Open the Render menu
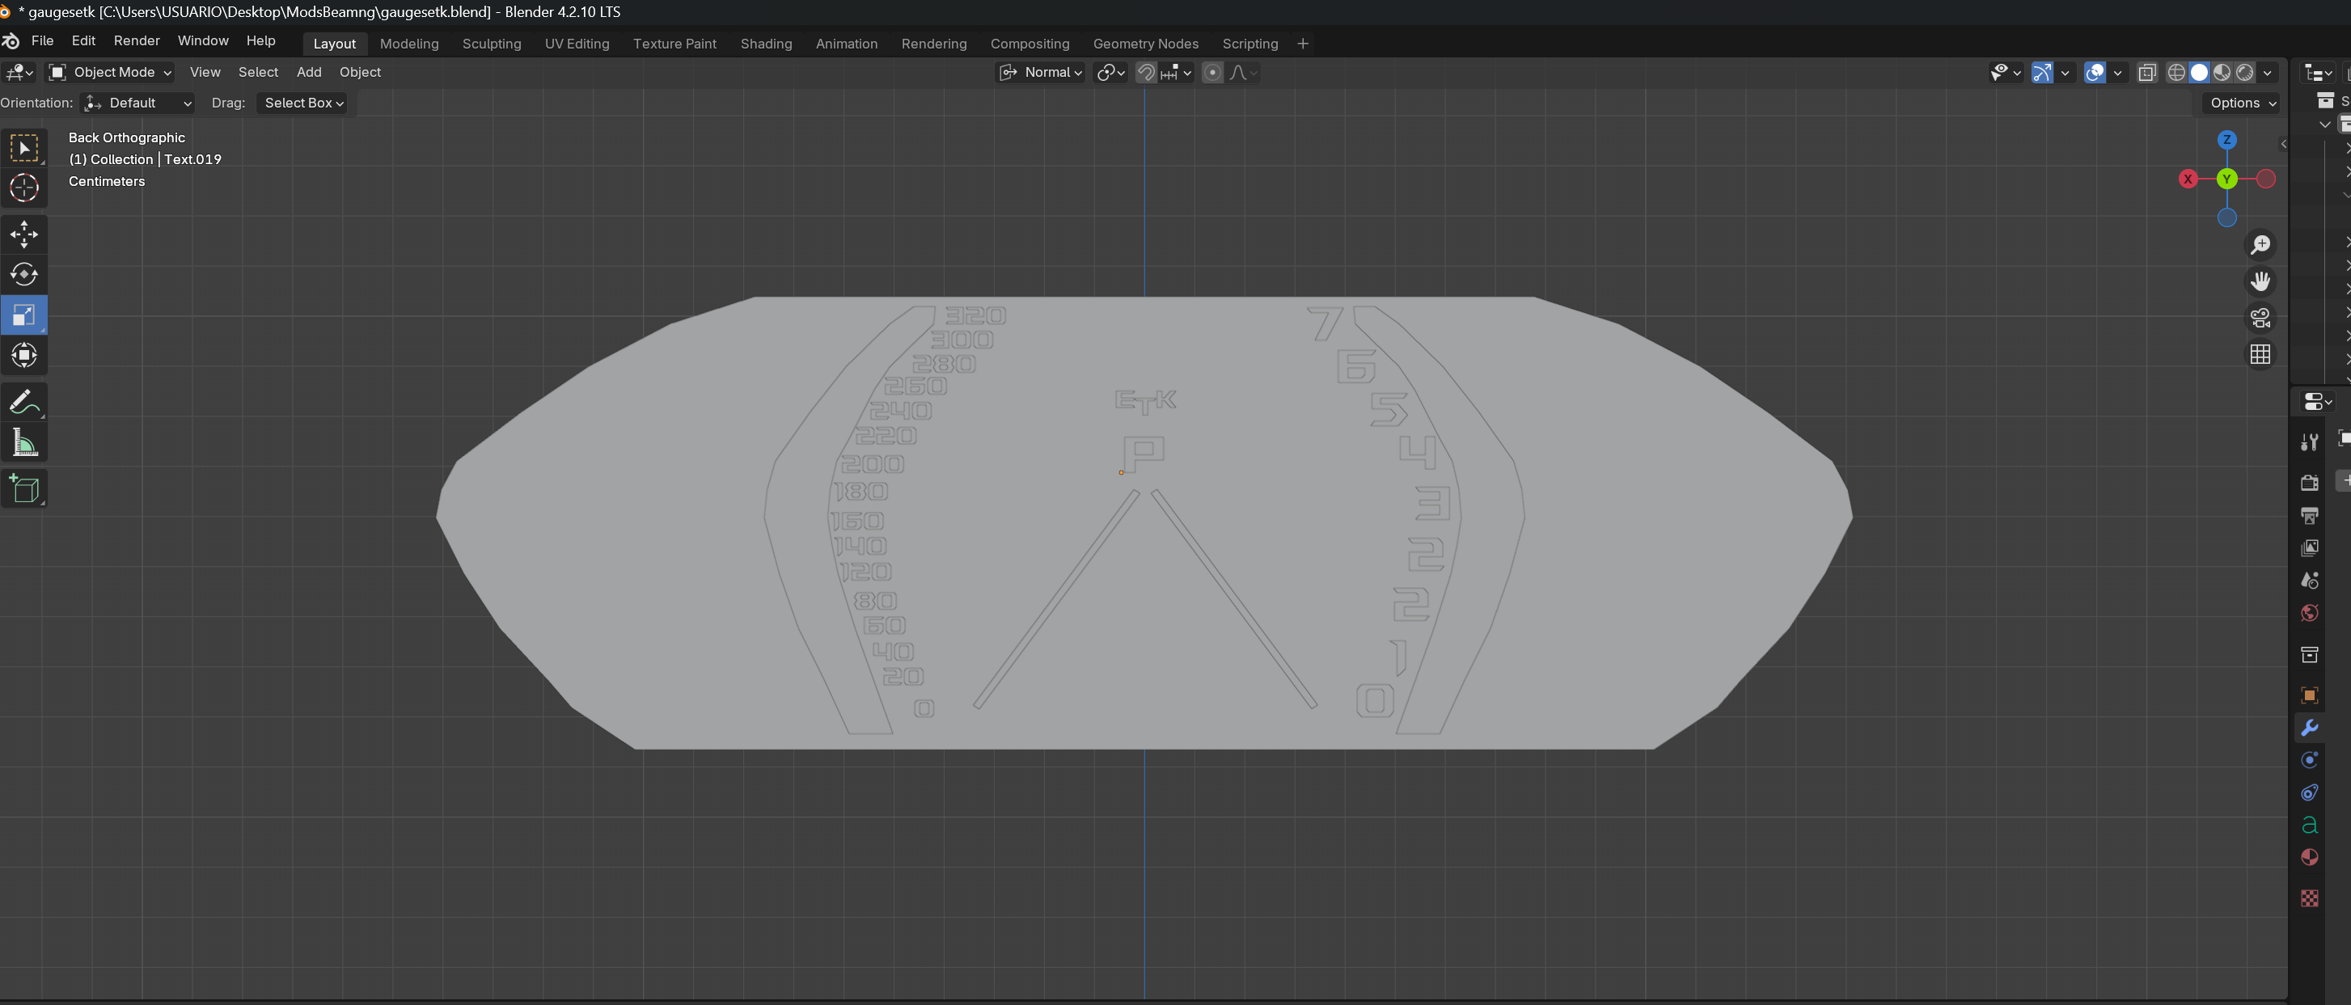The width and height of the screenshot is (2351, 1005). tap(136, 41)
